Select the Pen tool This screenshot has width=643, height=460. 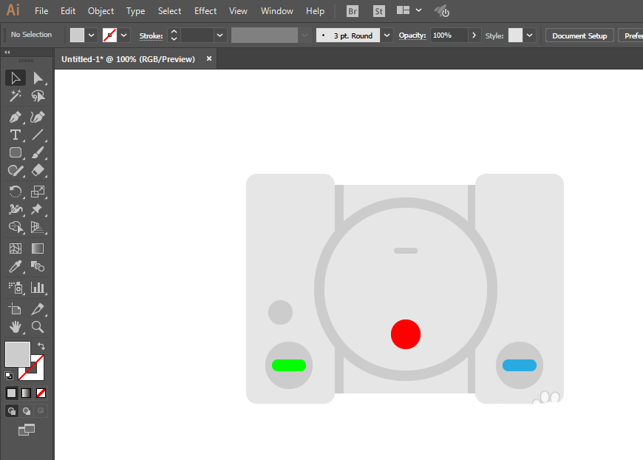16,118
